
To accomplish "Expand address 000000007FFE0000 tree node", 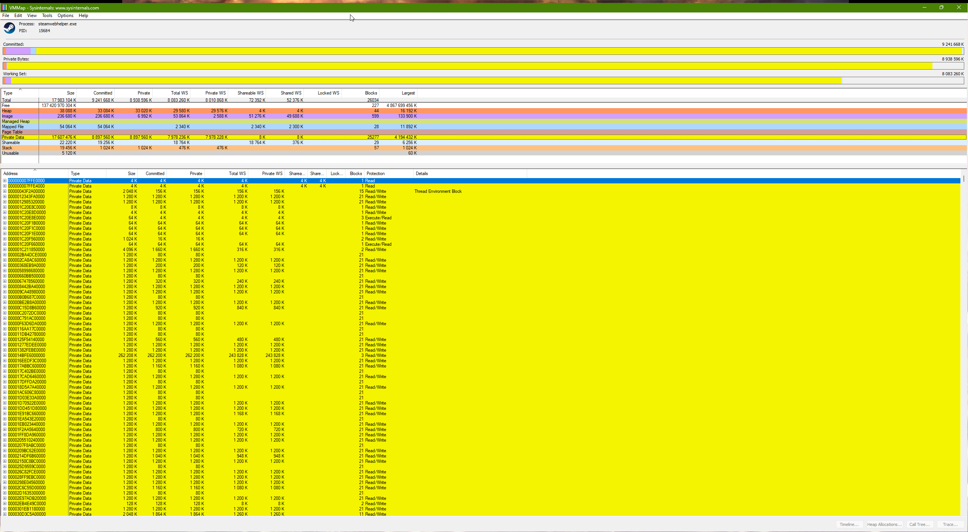I will point(5,181).
